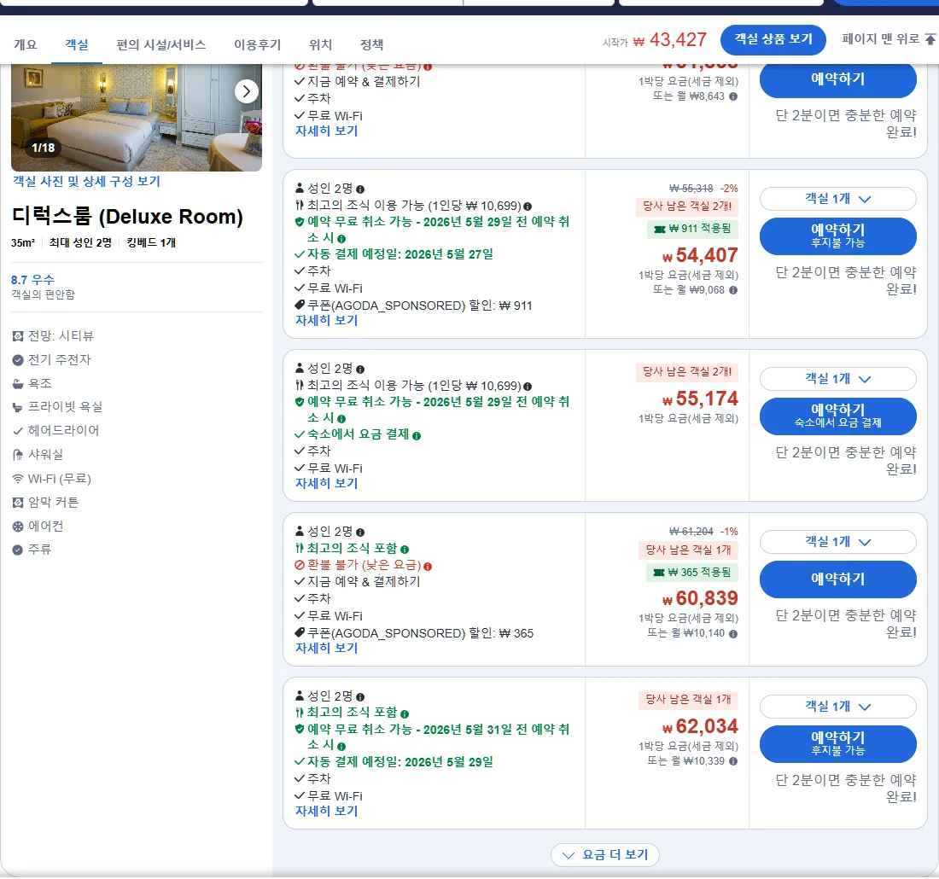This screenshot has width=939, height=879.
Task: Click 자세히 보기 in the ₩62,034 offer
Action: 326,811
